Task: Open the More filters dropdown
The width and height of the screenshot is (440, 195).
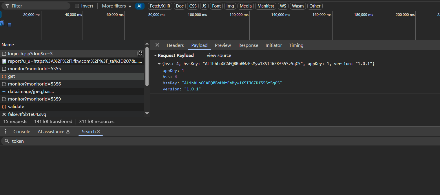Action: (x=116, y=6)
